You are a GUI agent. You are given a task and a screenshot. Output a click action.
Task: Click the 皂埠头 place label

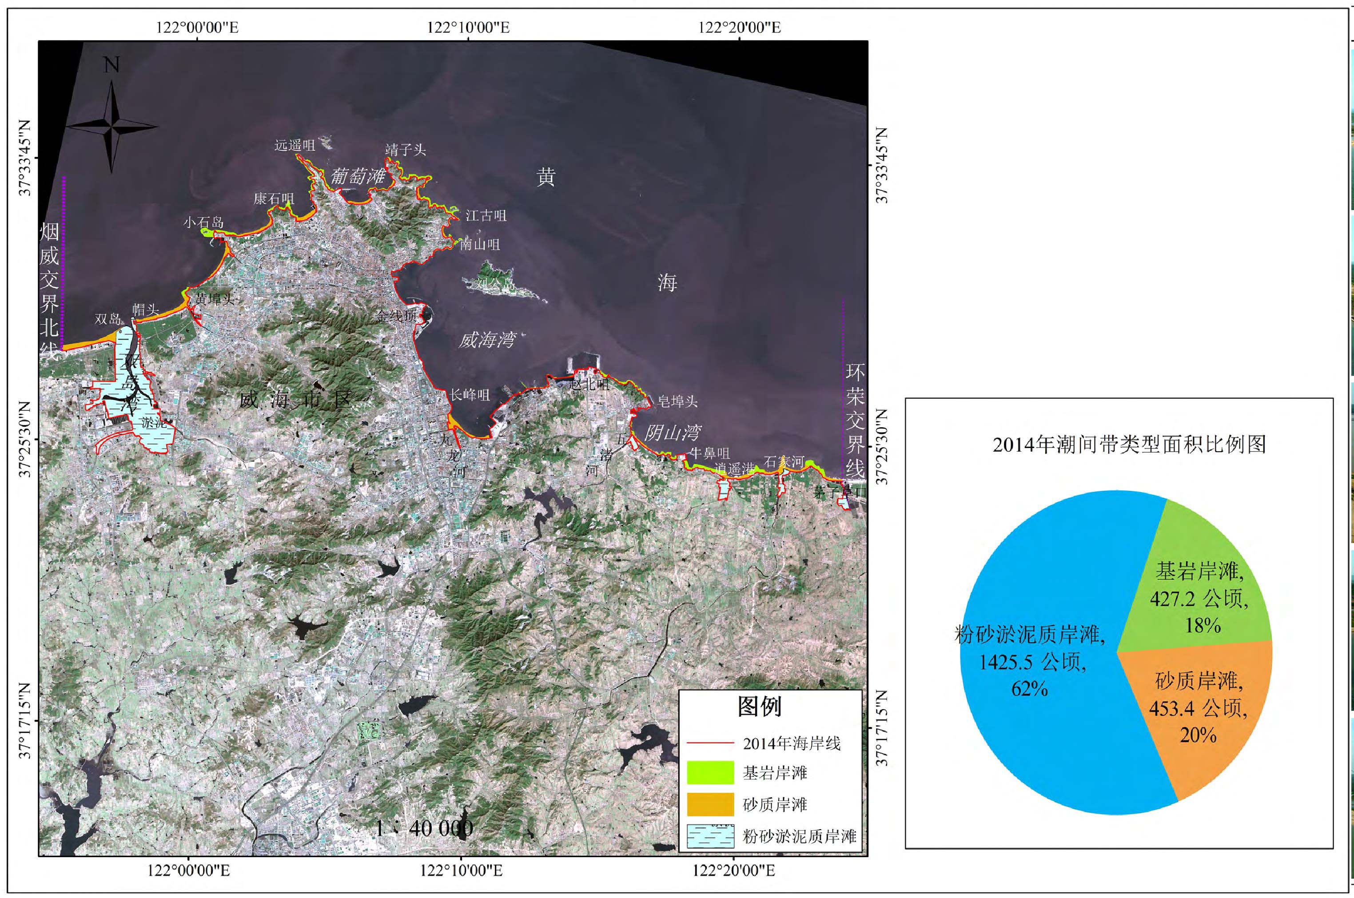pyautogui.click(x=677, y=401)
